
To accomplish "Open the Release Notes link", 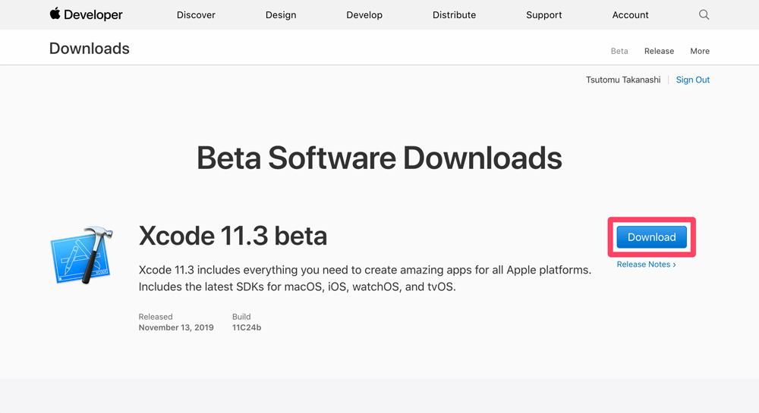I will point(644,264).
